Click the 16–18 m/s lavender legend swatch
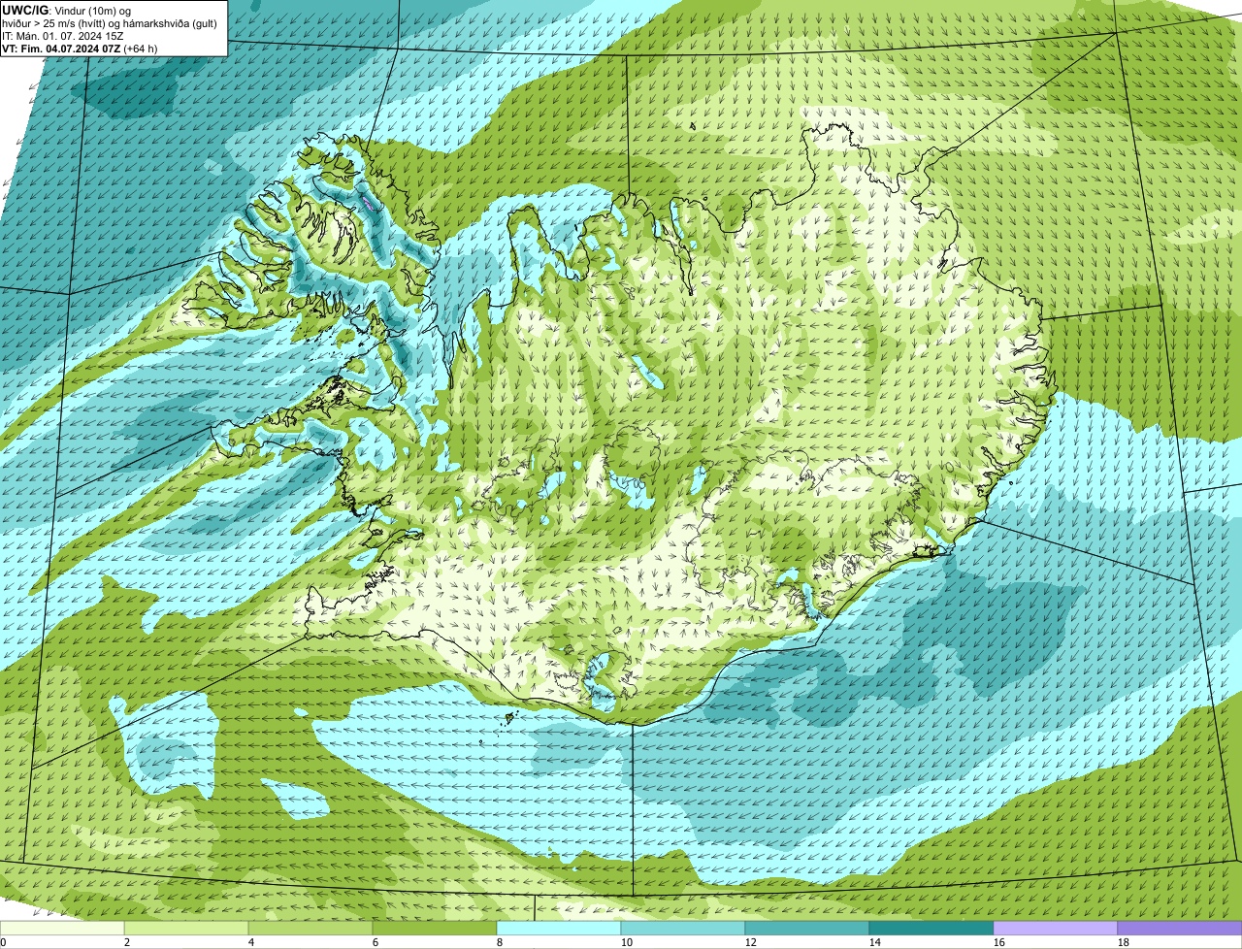 1056,929
